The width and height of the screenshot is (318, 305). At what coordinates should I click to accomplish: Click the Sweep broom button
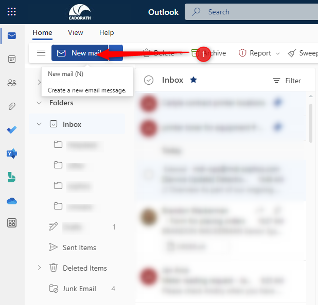pos(303,53)
